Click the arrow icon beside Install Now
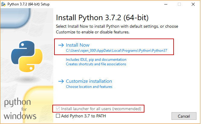The height and width of the screenshot is (124, 201). coord(61,45)
